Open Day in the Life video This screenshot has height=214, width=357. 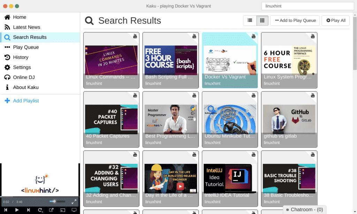(x=170, y=179)
